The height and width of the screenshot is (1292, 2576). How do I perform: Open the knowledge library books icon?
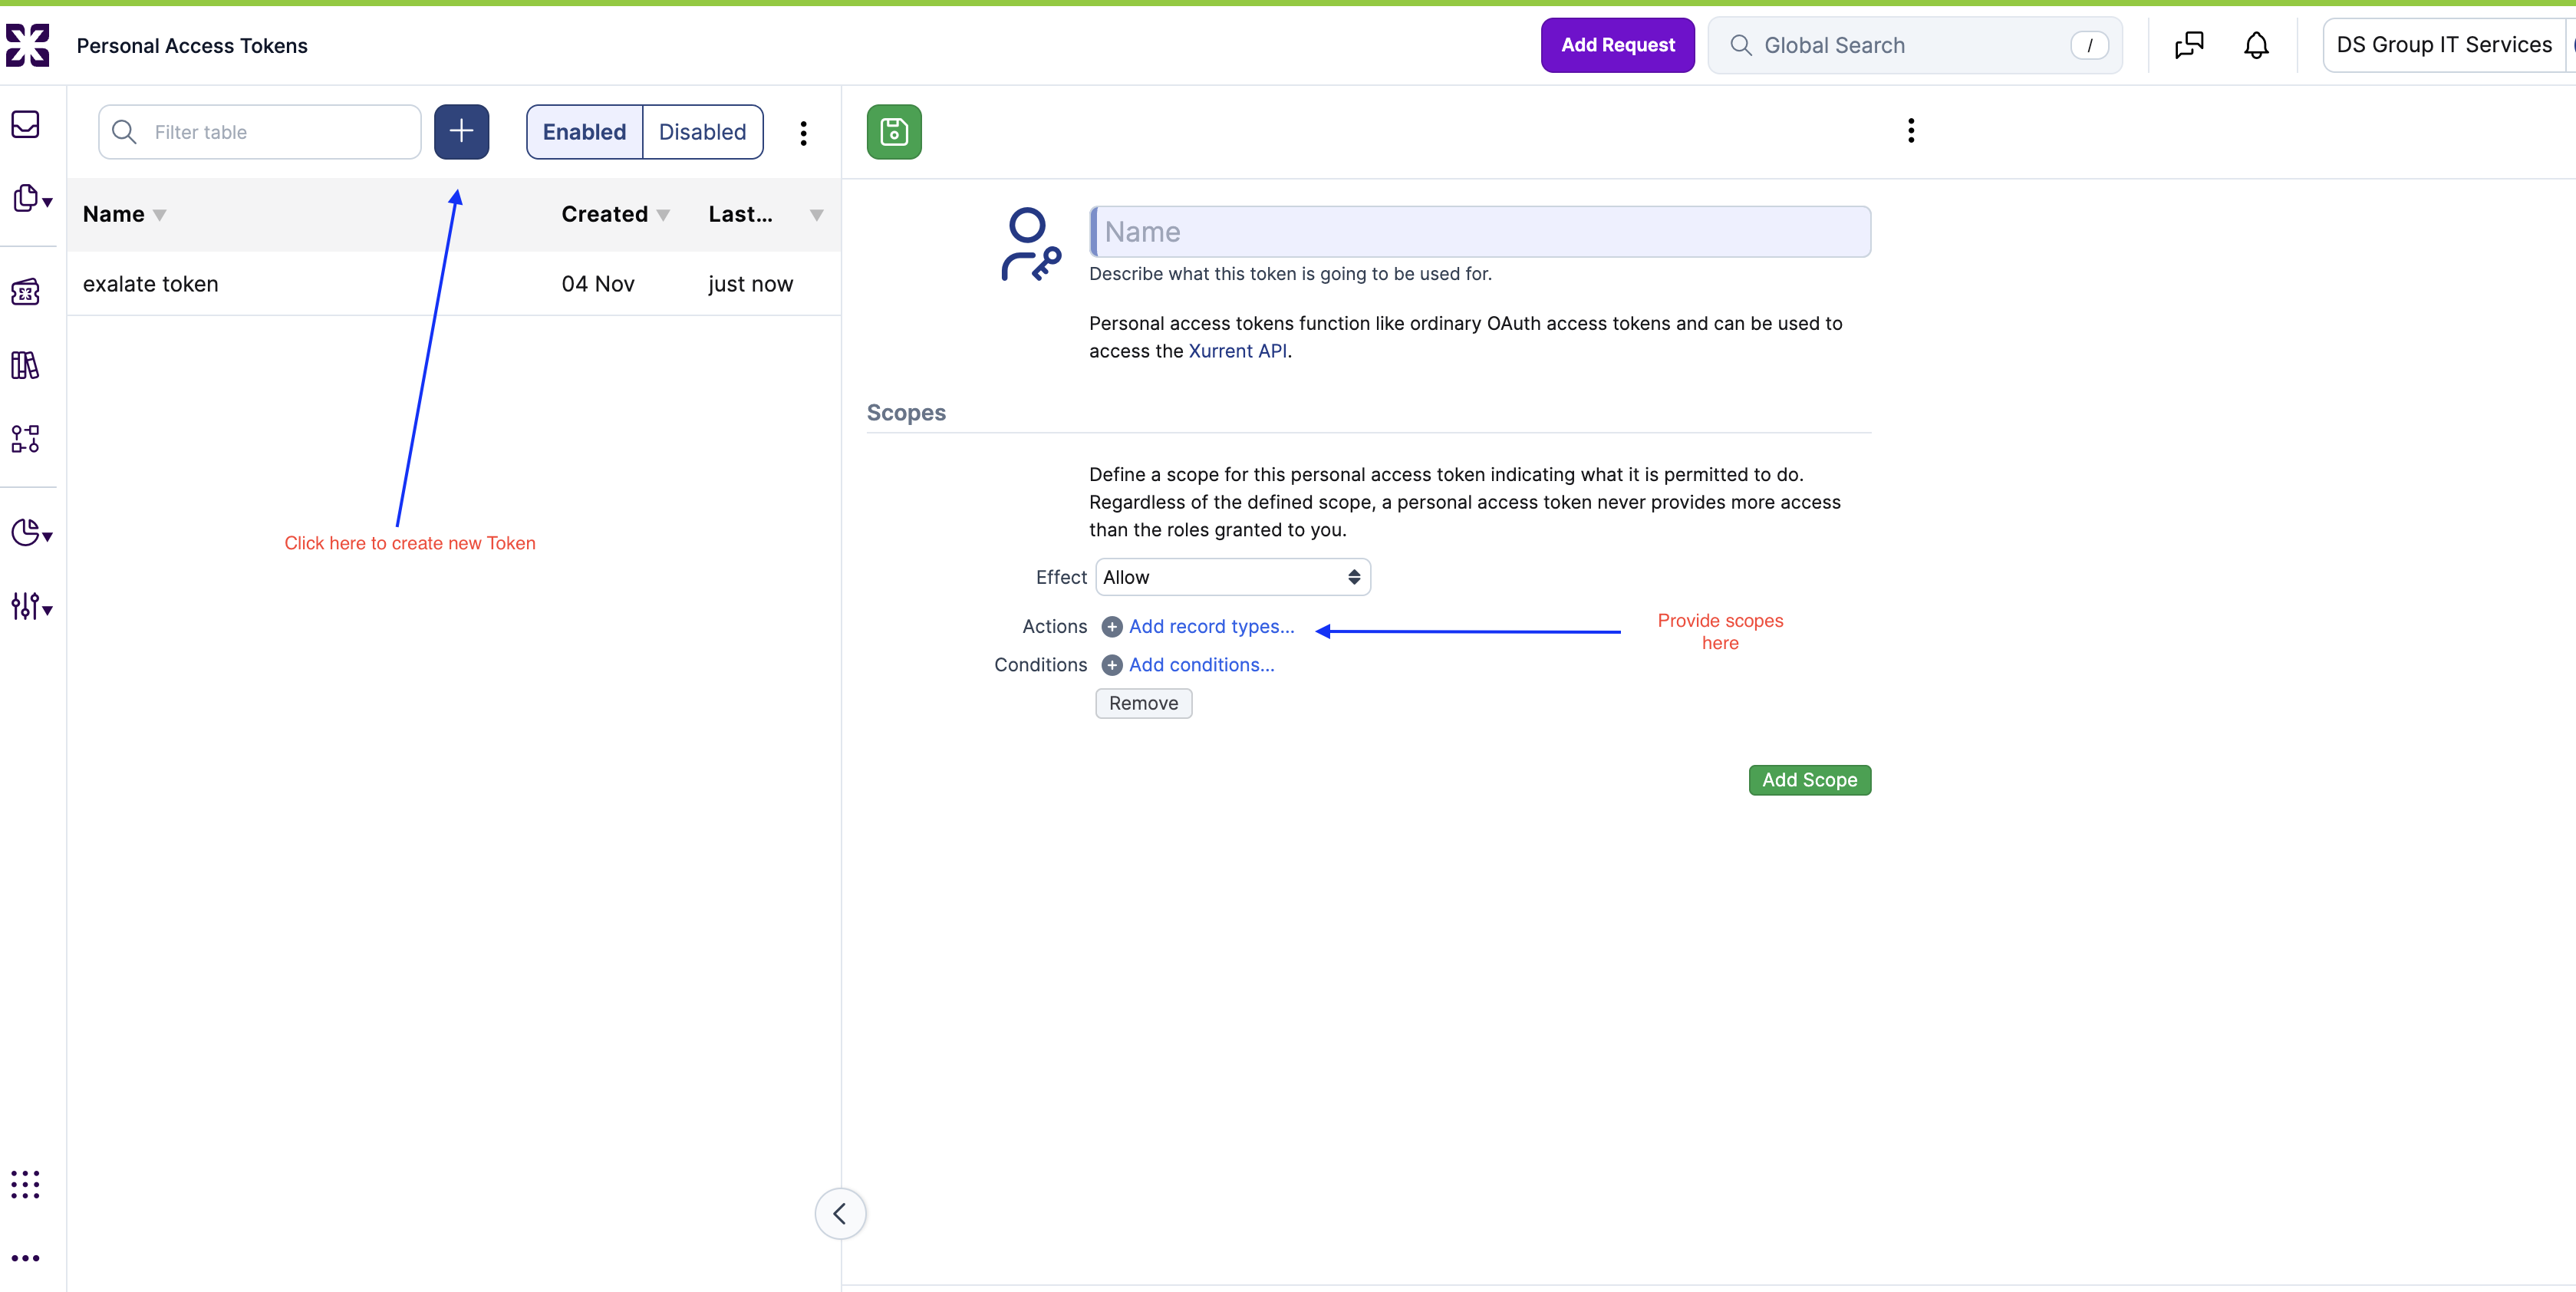(26, 366)
